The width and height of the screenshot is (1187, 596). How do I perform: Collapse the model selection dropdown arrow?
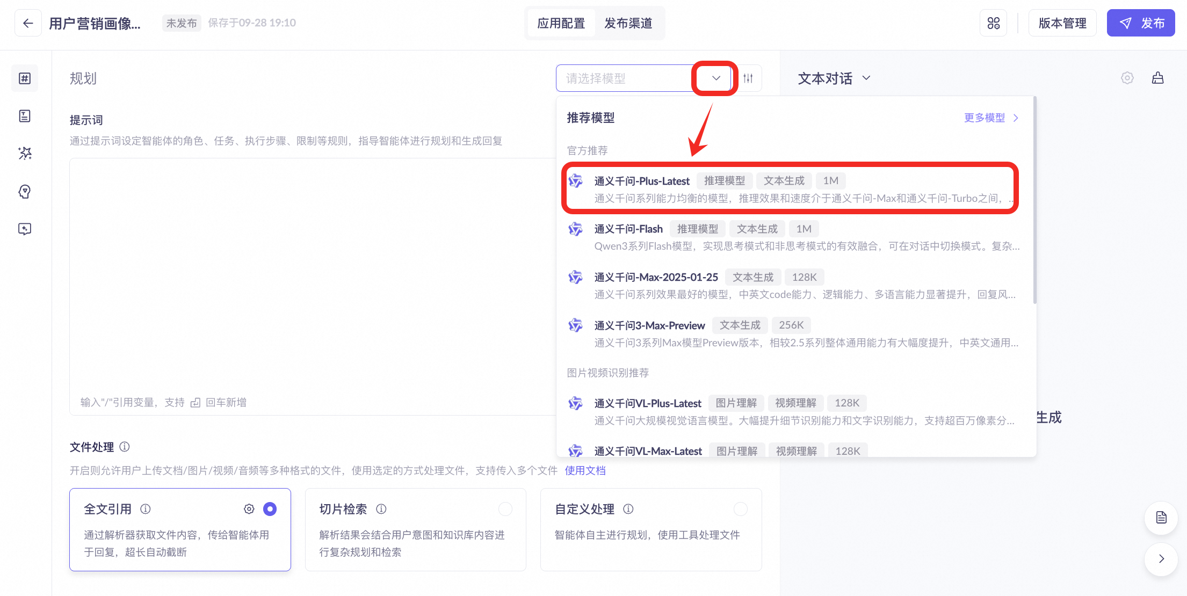coord(716,78)
